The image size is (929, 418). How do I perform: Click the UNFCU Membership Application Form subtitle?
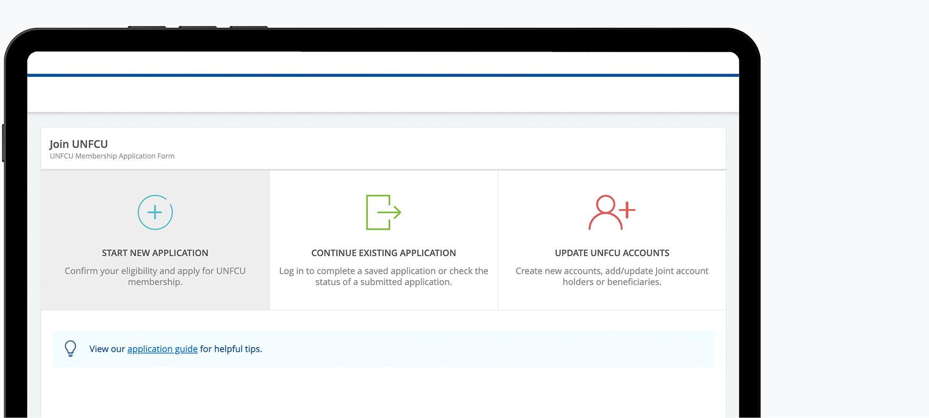[112, 156]
